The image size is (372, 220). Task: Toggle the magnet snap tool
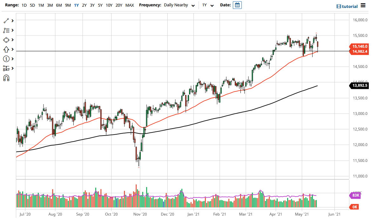(x=6, y=78)
